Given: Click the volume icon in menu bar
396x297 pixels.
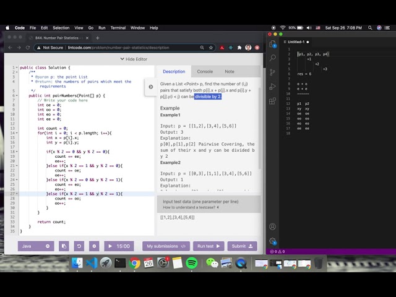Looking at the screenshot, I should pos(309,28).
